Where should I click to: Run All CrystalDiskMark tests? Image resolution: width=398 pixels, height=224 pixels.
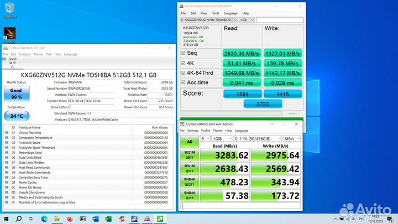[190, 142]
